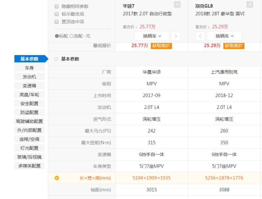This screenshot has height=199, width=262.
Task: Jump to 安全配置 section
Action: [x=29, y=104]
